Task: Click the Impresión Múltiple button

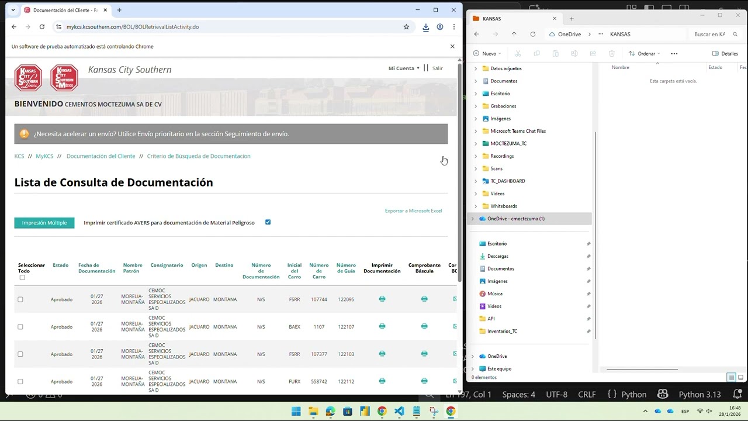Action: [x=44, y=223]
